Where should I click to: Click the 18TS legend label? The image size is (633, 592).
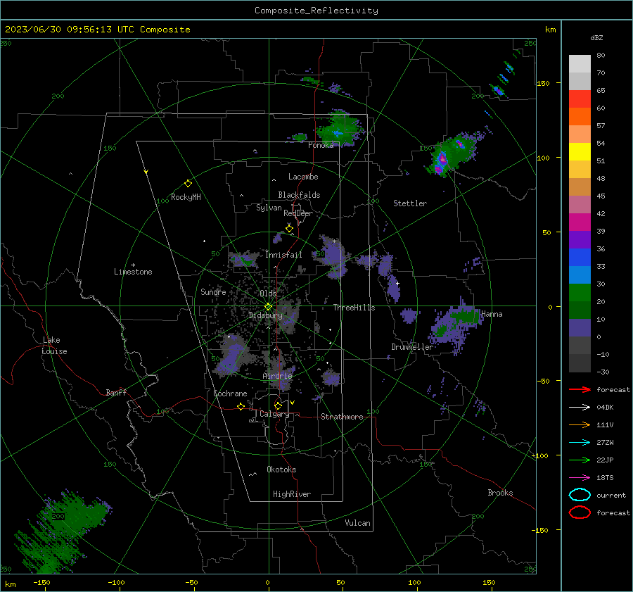coord(605,478)
